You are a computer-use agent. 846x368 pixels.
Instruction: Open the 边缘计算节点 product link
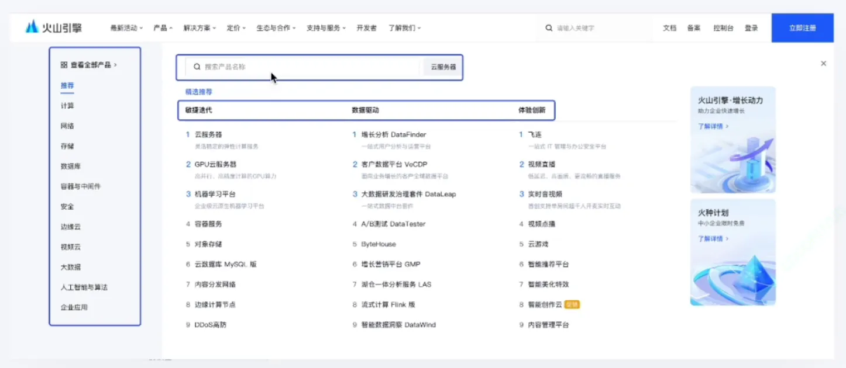pyautogui.click(x=215, y=304)
